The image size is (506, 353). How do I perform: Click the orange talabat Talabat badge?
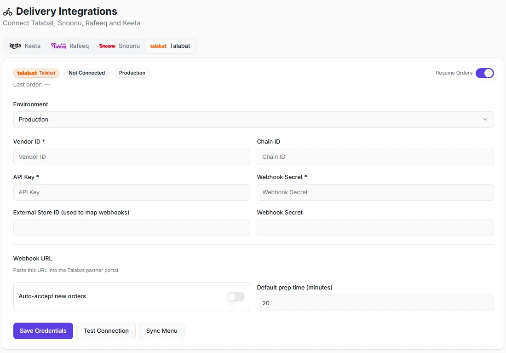tap(36, 73)
